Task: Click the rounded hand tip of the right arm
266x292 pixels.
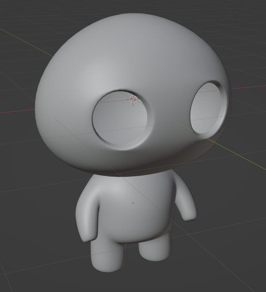Action: pos(191,217)
